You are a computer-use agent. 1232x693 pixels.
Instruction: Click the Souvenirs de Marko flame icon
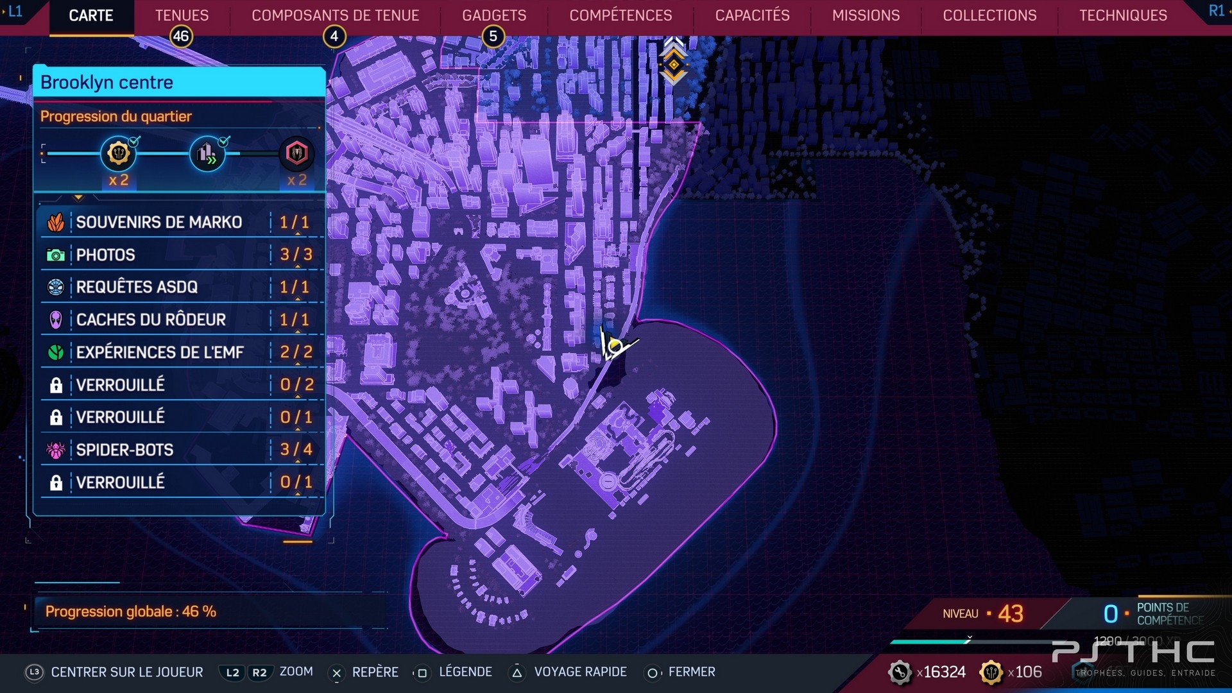pyautogui.click(x=56, y=223)
